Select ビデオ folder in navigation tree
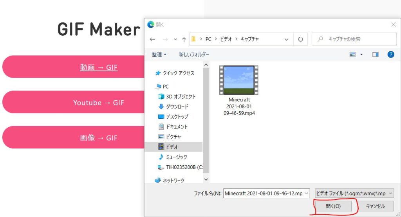This screenshot has height=217, width=401. click(x=174, y=147)
